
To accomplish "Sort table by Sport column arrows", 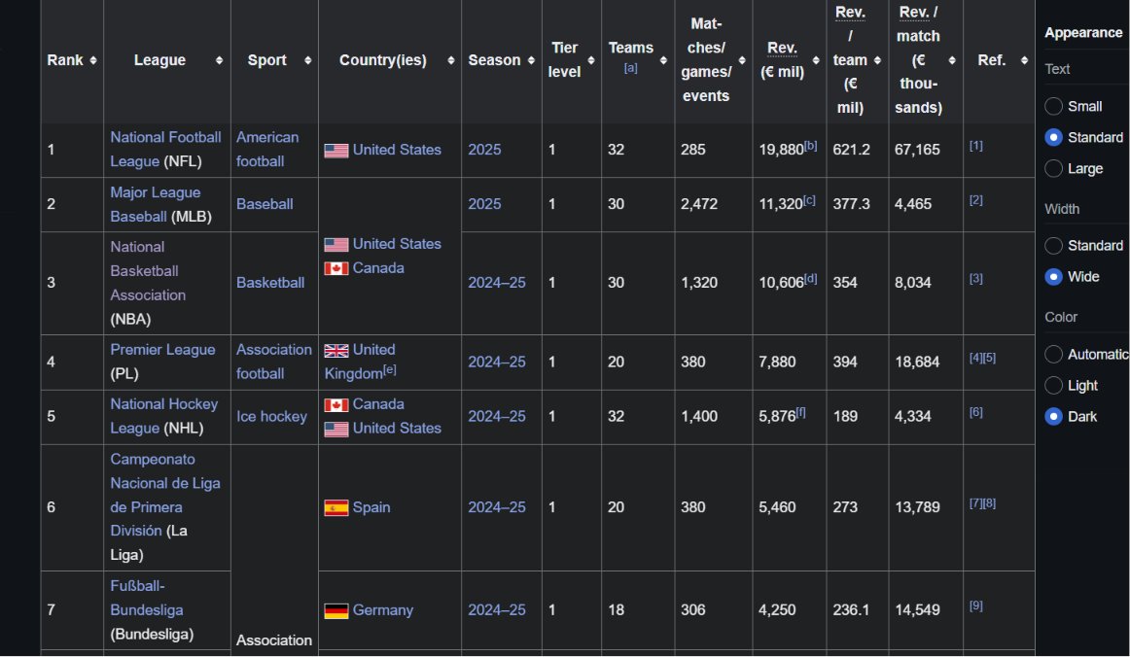I will (x=307, y=60).
